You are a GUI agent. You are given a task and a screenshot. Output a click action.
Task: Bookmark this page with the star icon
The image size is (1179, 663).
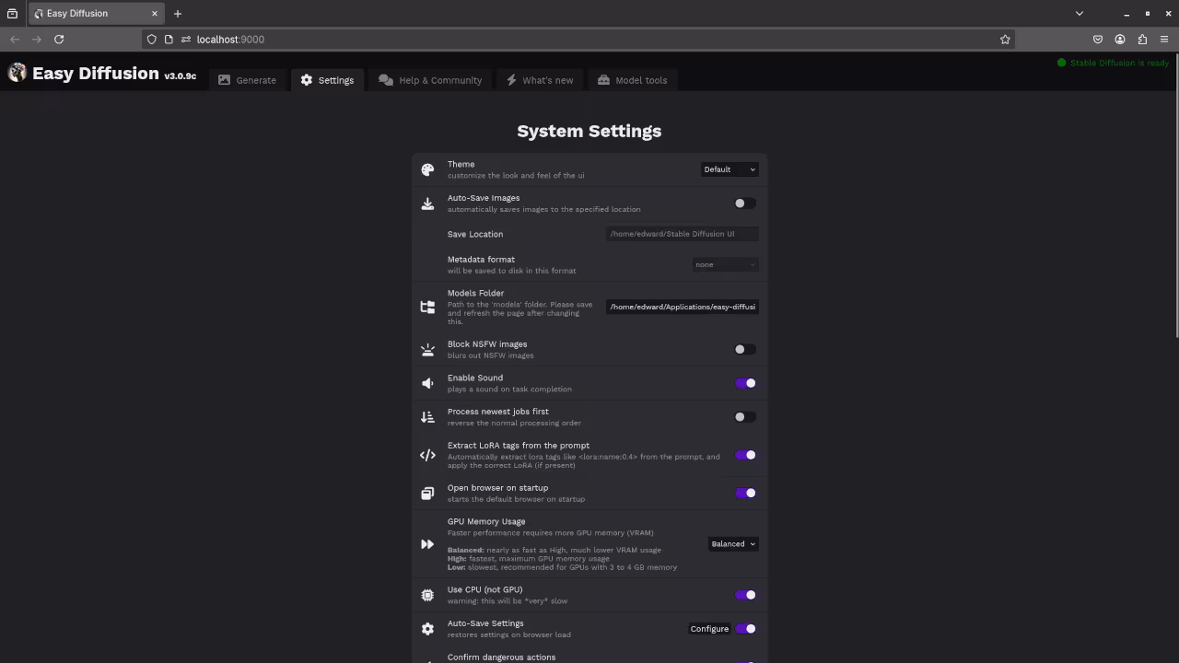point(1005,39)
